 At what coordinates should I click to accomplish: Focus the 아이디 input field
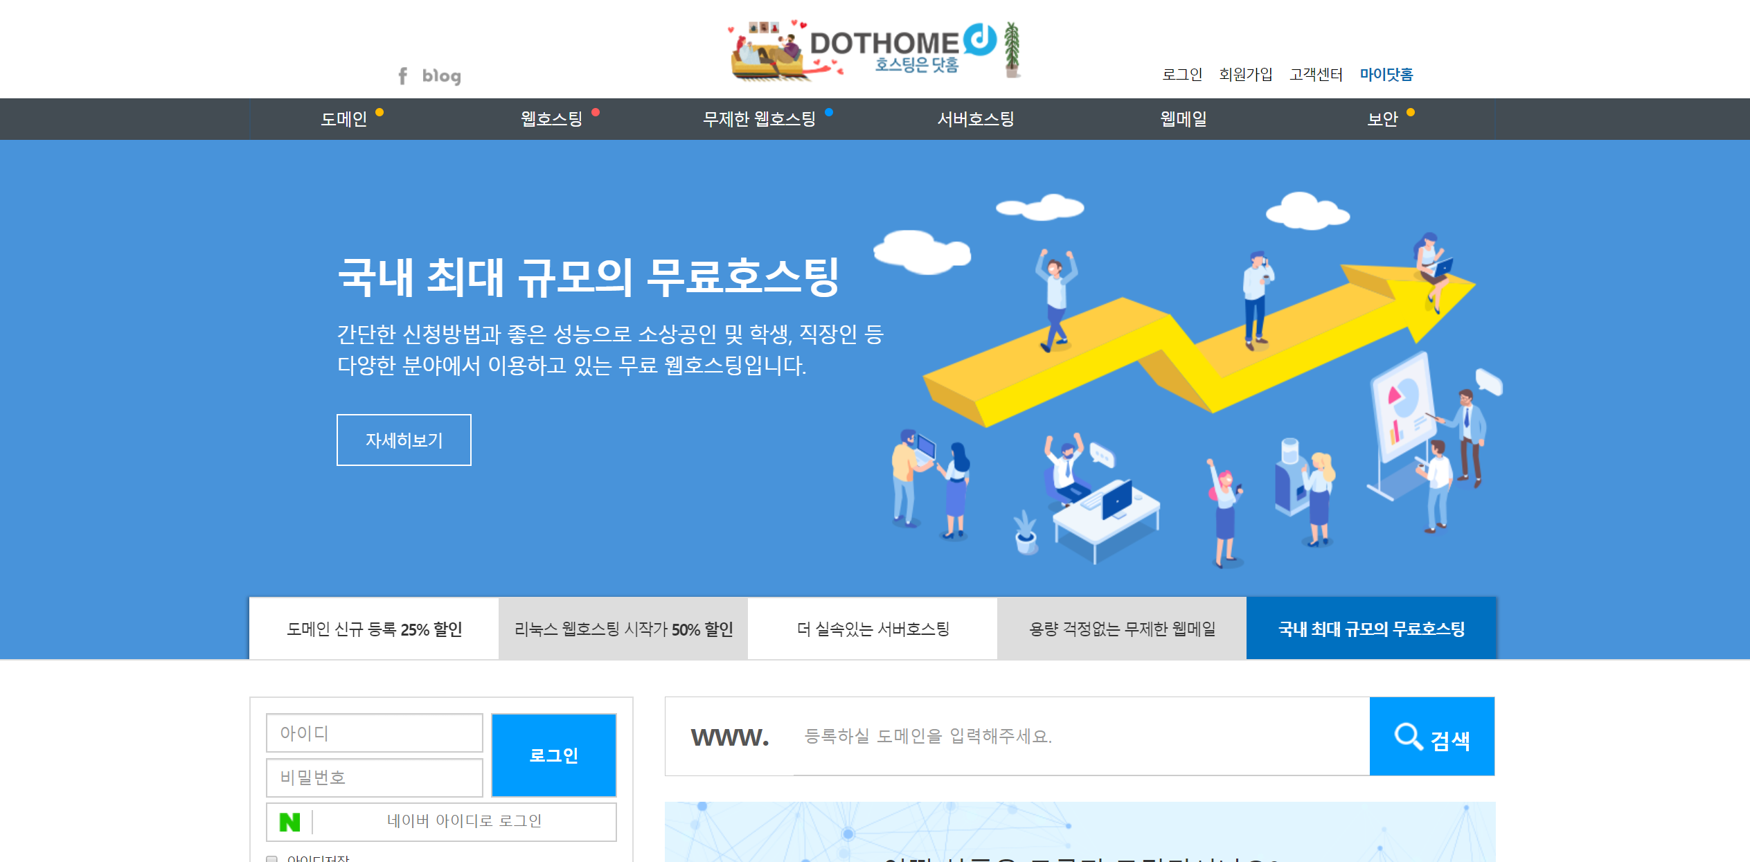tap(374, 733)
